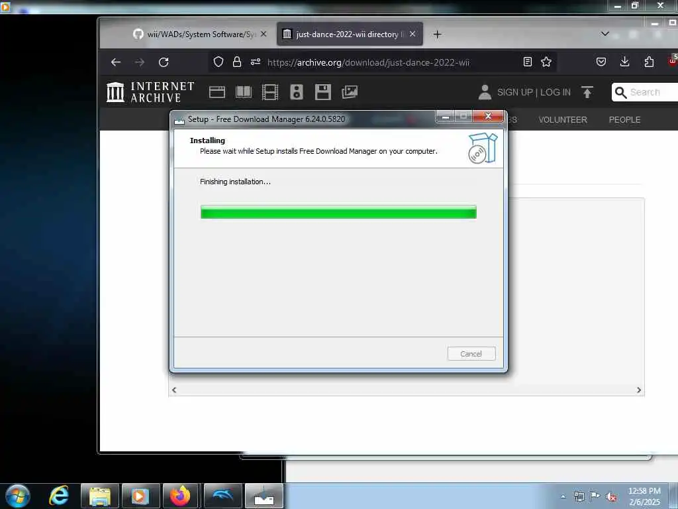Open the Firefox extensions icon
Image resolution: width=678 pixels, height=509 pixels.
click(649, 62)
